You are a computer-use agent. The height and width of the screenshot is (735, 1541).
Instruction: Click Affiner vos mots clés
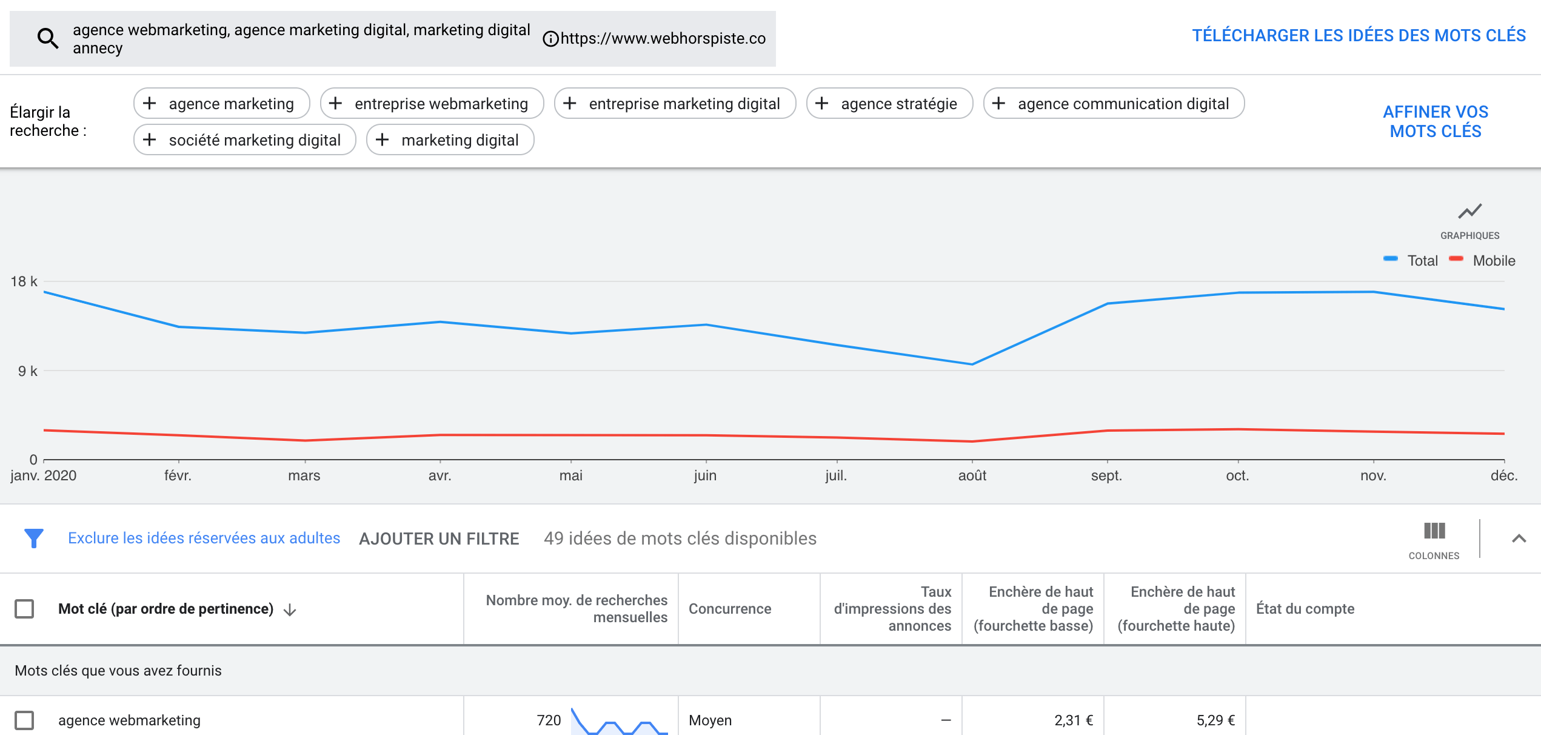pos(1435,121)
